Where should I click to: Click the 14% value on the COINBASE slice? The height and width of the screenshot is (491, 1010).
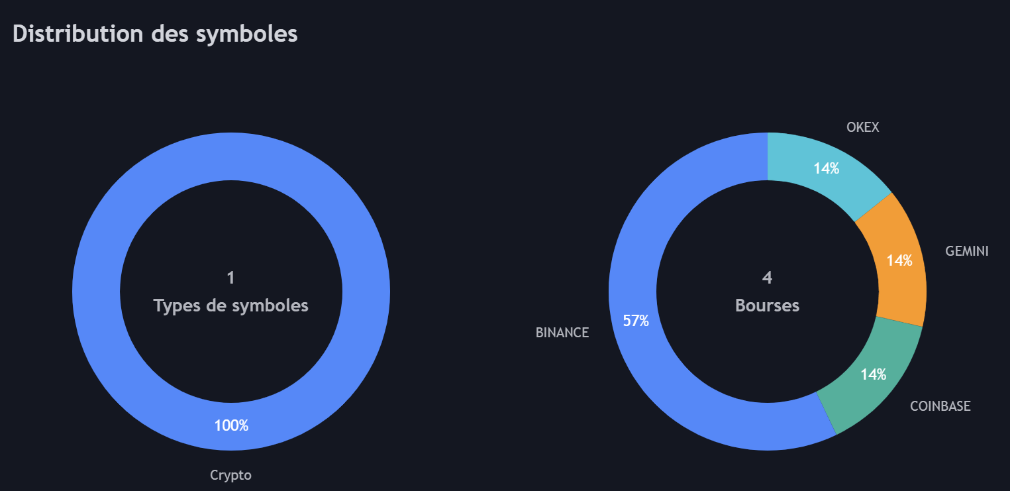(x=873, y=374)
